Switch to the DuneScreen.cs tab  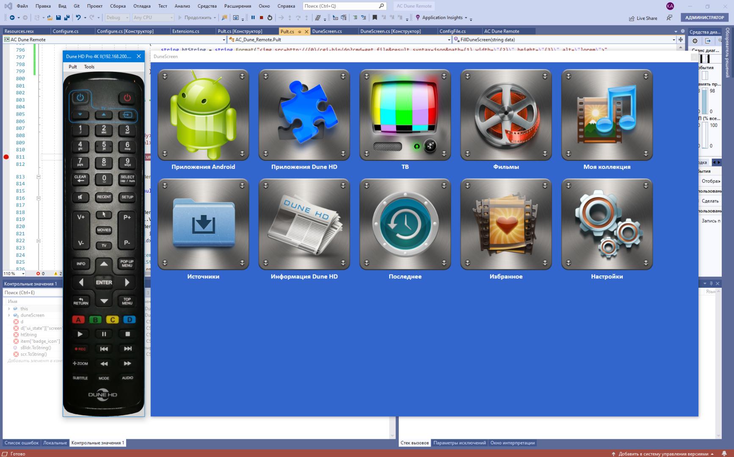[x=327, y=31]
